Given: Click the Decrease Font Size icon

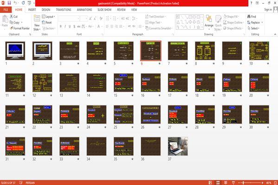Looking at the screenshot, I should coord(95,19).
